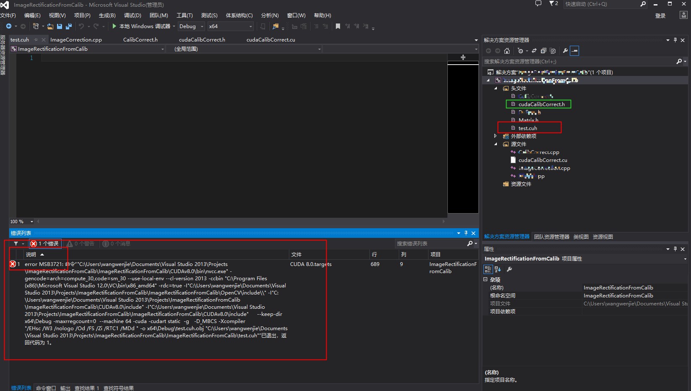Switch to 输出 output tab at bottom
Viewport: 691px width, 391px height.
(65, 388)
